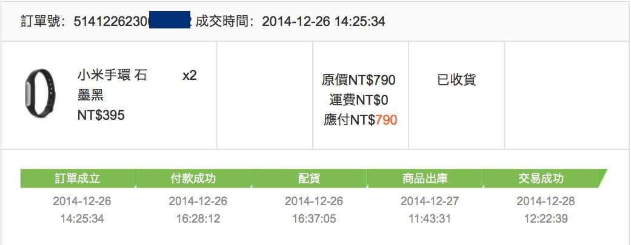Select the 商品出庫 progress step
This screenshot has height=245, width=631.
click(x=425, y=178)
